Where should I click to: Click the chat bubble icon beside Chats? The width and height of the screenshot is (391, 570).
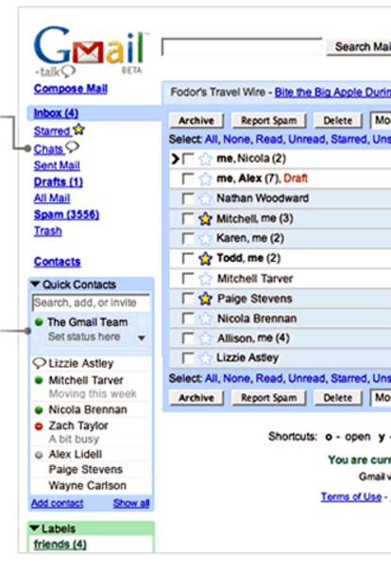pyautogui.click(x=72, y=147)
